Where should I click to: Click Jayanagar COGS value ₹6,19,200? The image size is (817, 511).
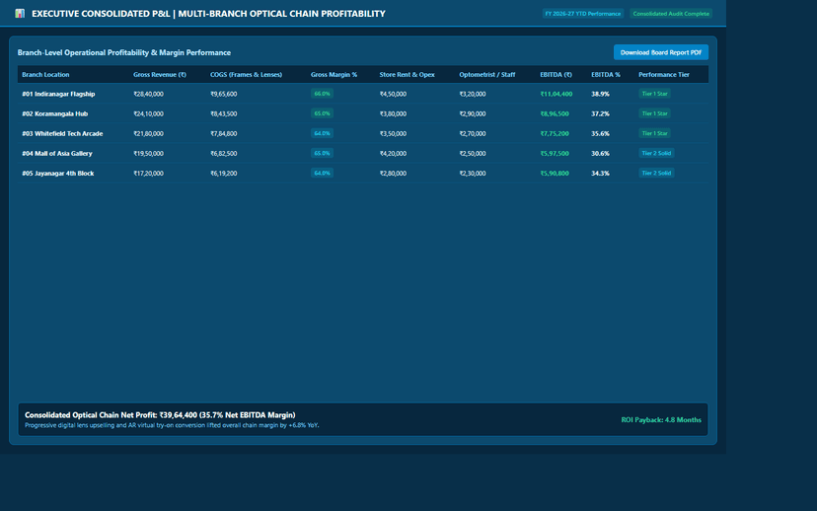(x=224, y=173)
